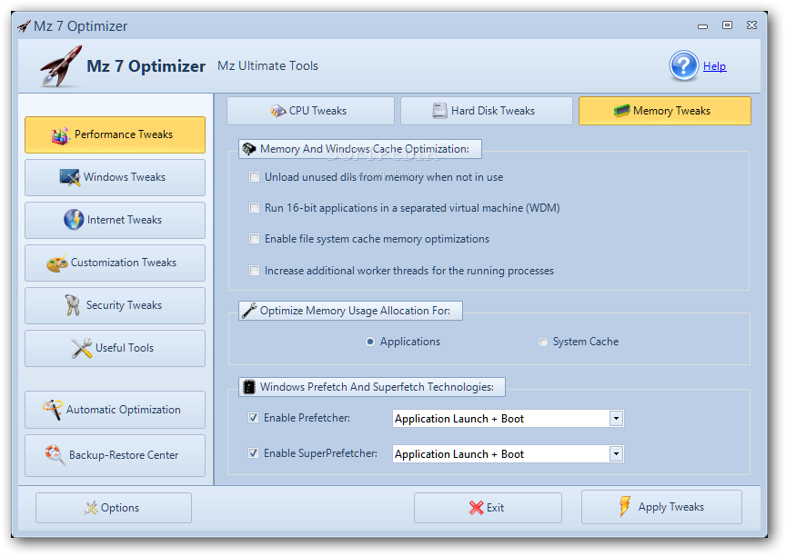
Task: Close the Mz 7 Optimizer window
Action: coord(751,25)
